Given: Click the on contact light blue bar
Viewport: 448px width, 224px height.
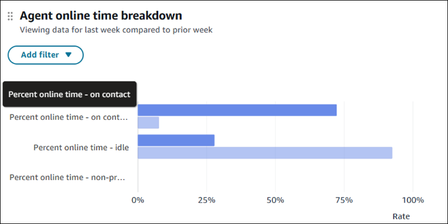Looking at the screenshot, I should coord(148,123).
